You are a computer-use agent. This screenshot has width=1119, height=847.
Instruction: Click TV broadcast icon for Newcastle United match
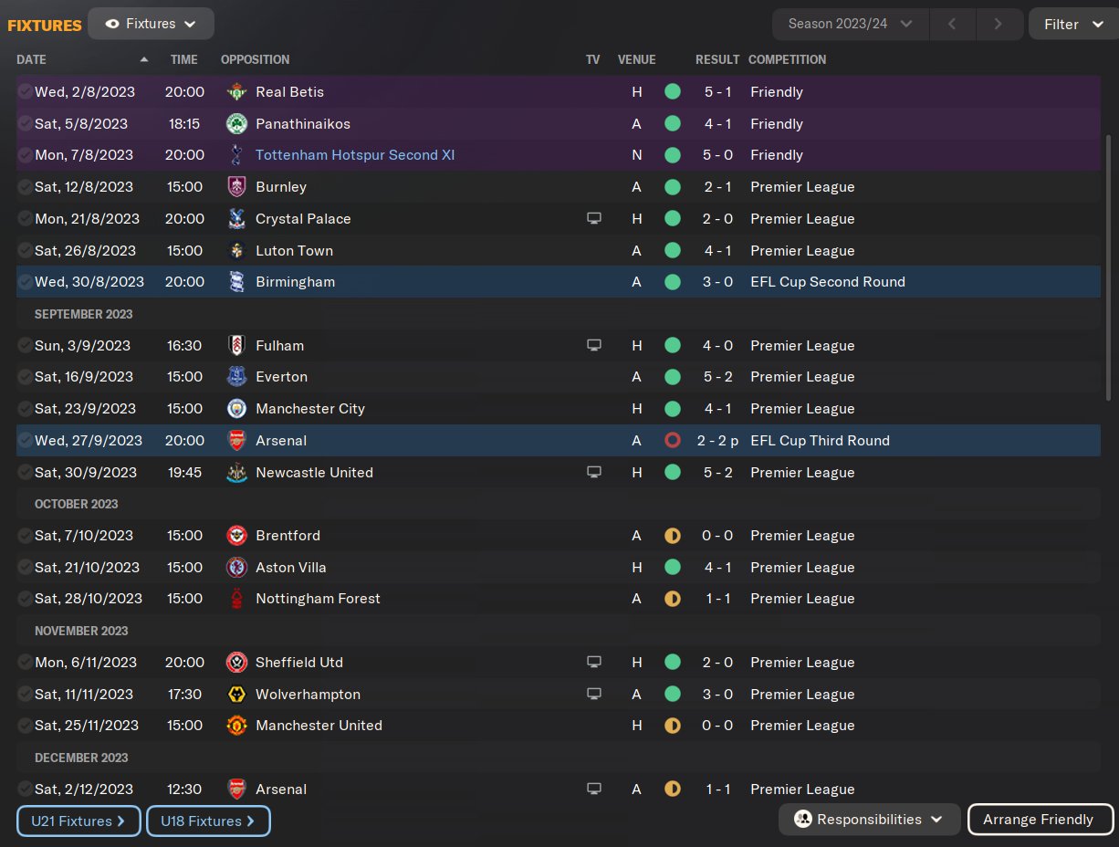pos(594,473)
